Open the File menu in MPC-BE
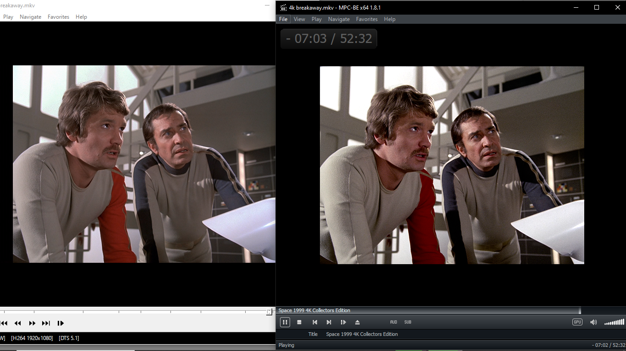Viewport: 626px width, 351px height. point(283,19)
